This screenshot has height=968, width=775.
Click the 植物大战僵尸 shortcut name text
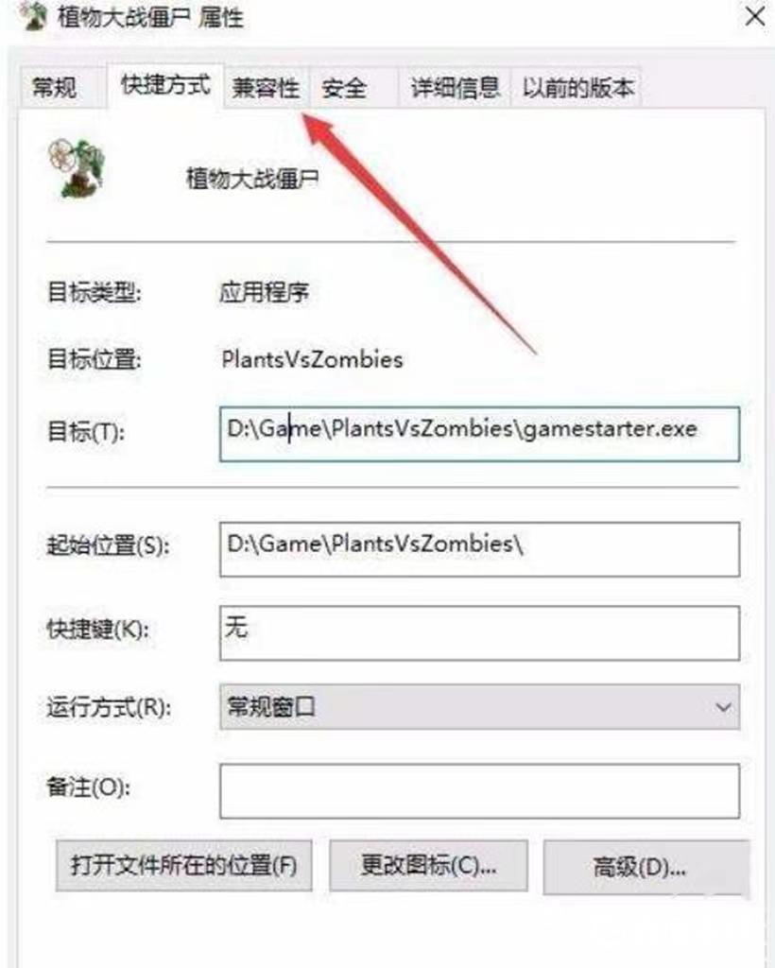tap(252, 179)
